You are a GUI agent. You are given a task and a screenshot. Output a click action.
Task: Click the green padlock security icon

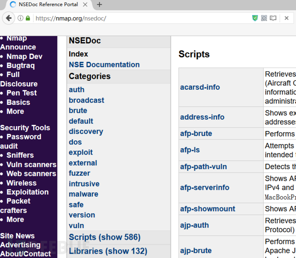28,18
